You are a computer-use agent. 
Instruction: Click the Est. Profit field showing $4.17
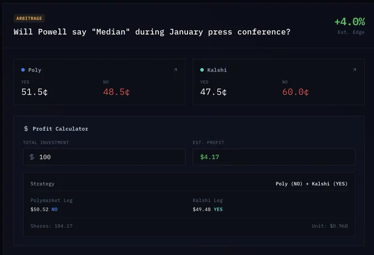274,157
